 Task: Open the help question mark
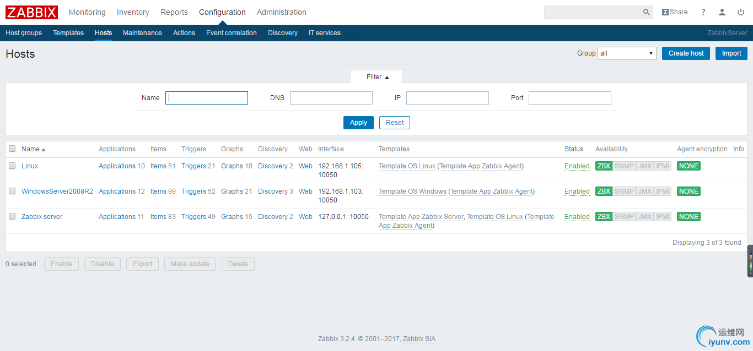[x=703, y=12]
